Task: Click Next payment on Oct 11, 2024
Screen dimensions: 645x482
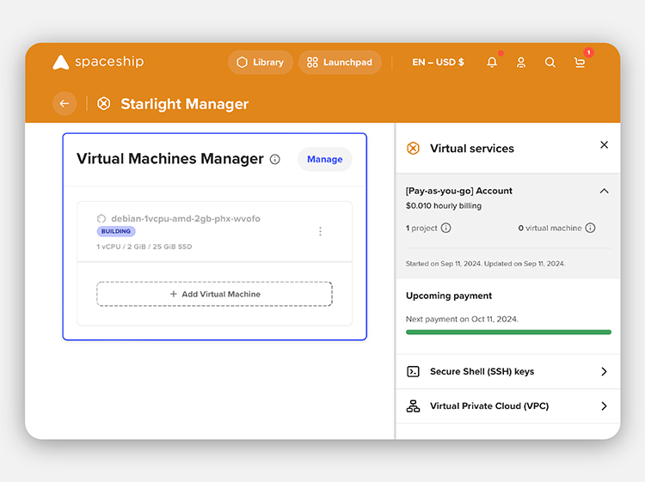Action: tap(462, 319)
